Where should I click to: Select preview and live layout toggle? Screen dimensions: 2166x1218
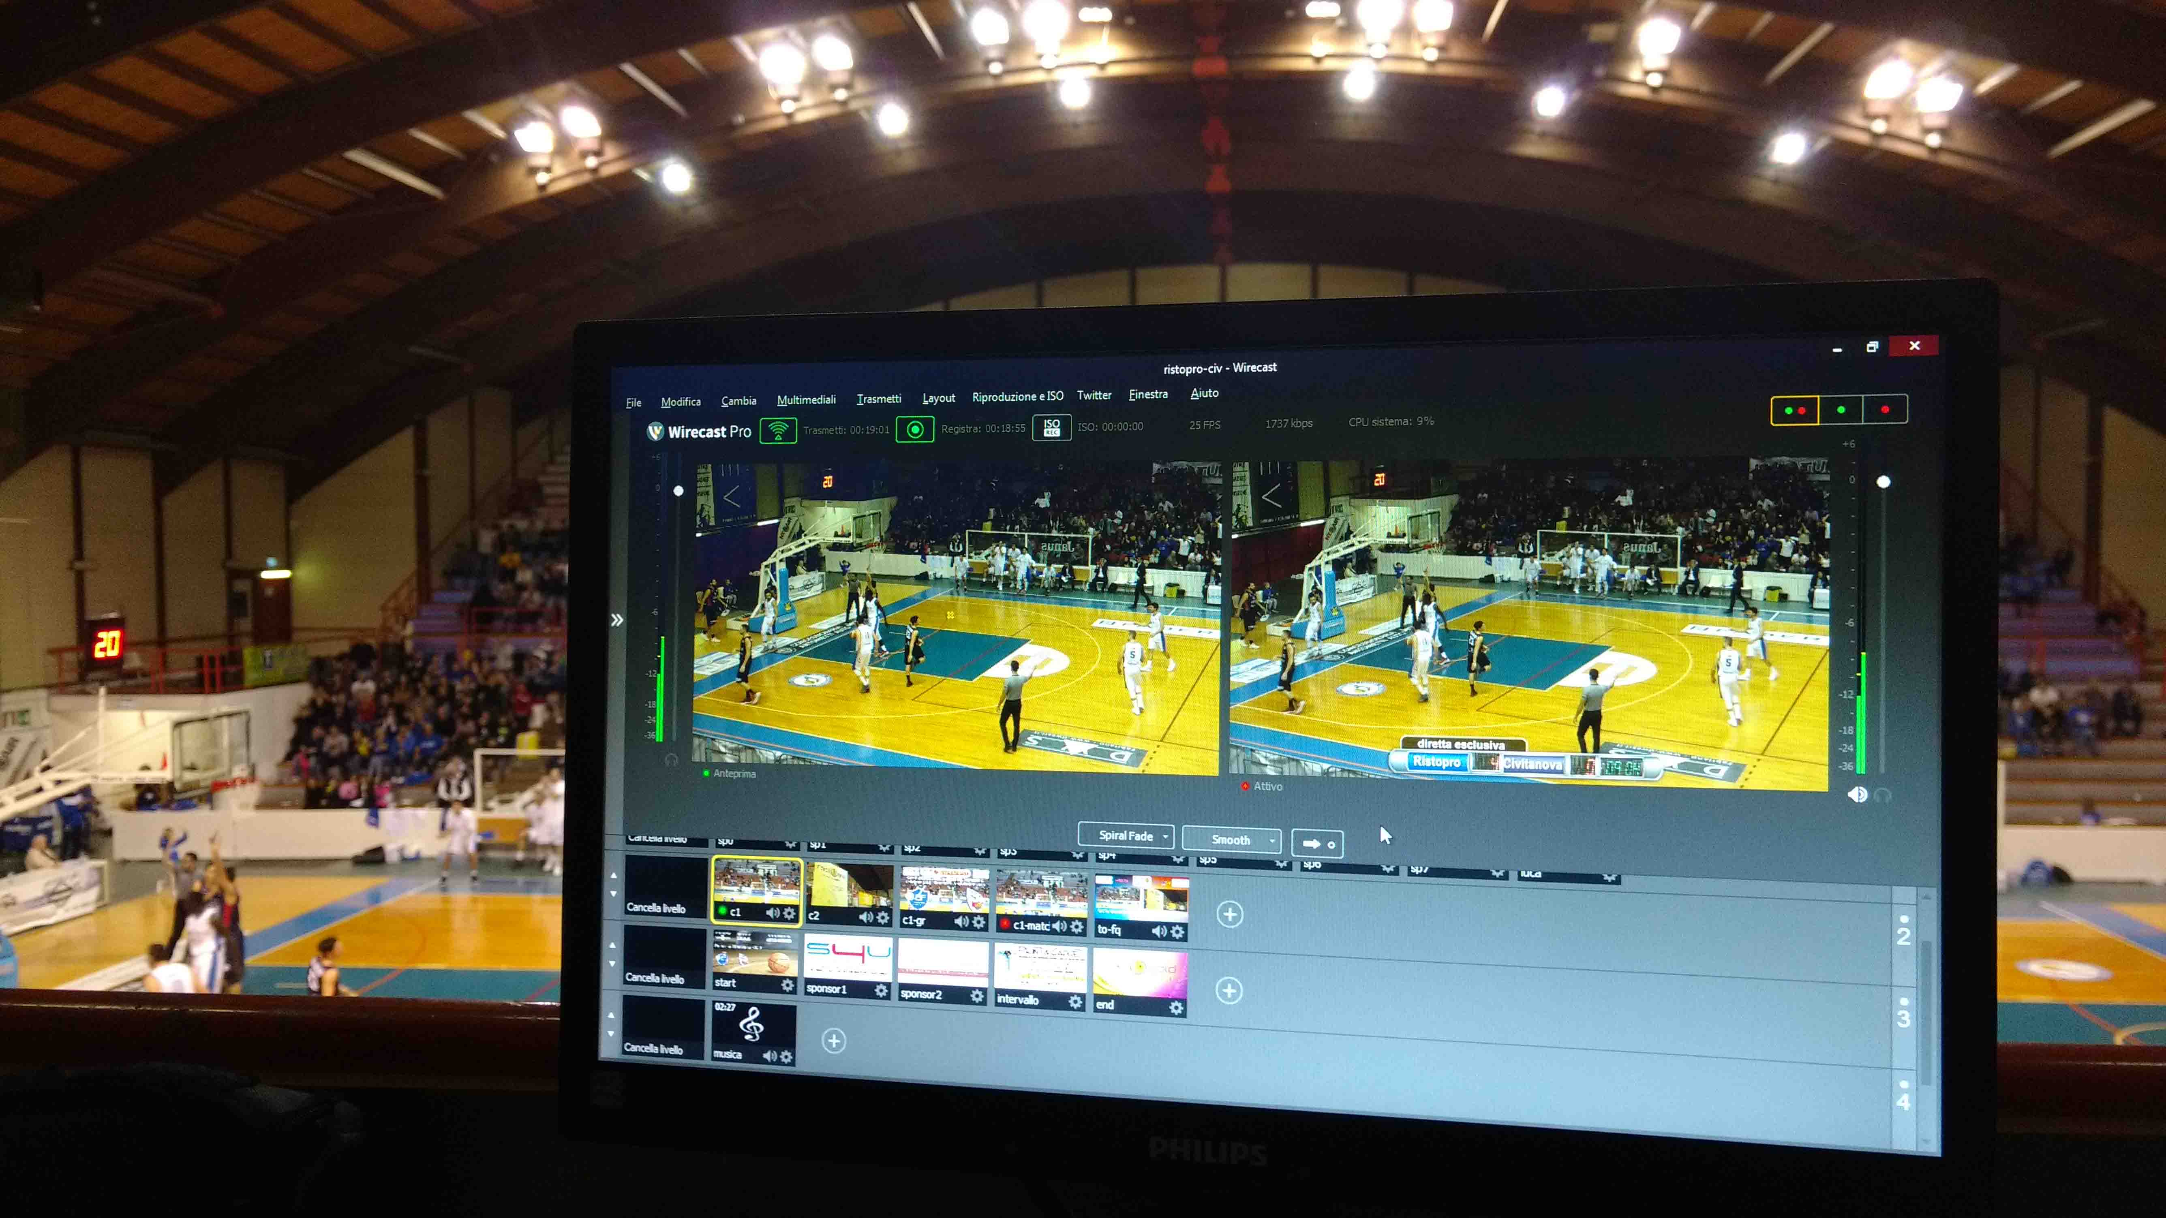click(x=1794, y=410)
